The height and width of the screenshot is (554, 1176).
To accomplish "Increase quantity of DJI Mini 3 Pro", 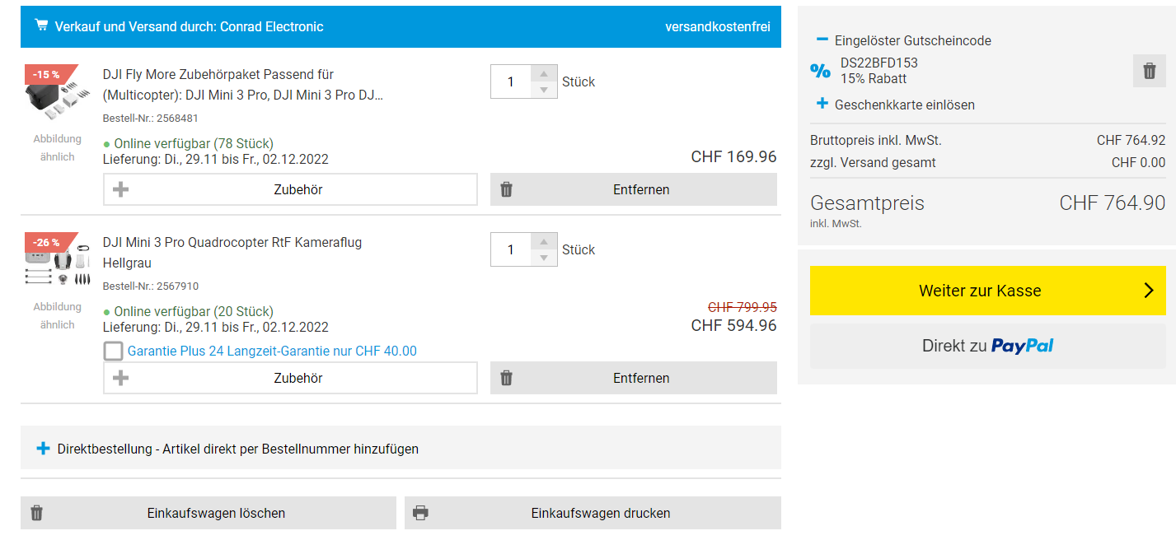I will click(x=543, y=241).
